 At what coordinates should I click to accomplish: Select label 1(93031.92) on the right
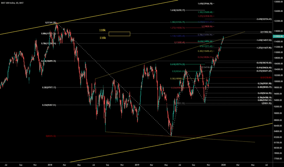(267, 103)
